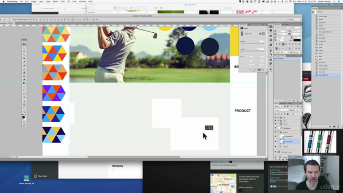Hide the Rectangle 5 layer
Viewport: 343px width, 193px height.
(275, 142)
